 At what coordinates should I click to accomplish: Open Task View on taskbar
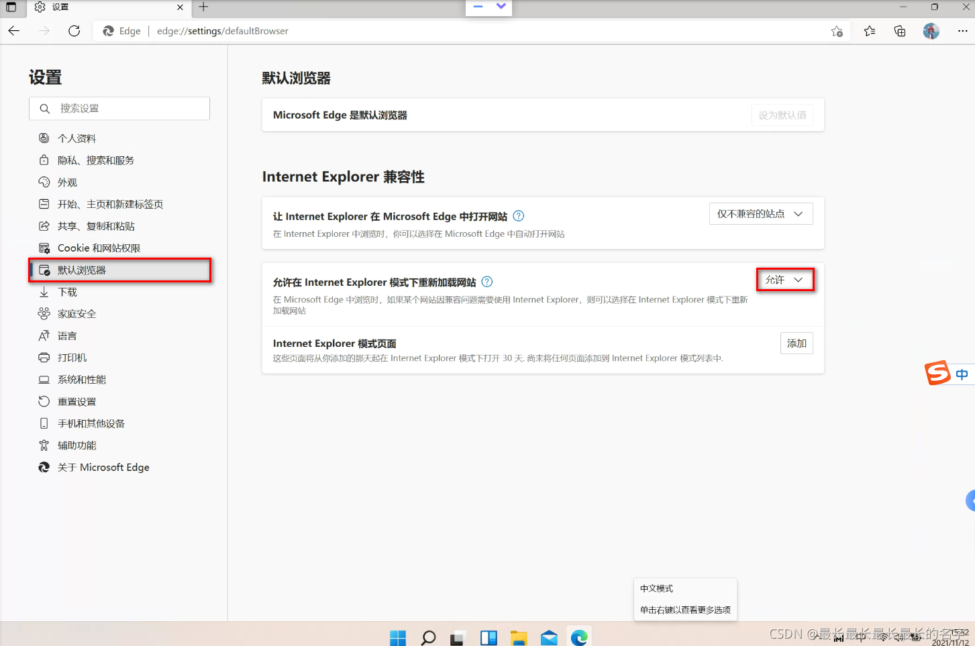tap(458, 637)
